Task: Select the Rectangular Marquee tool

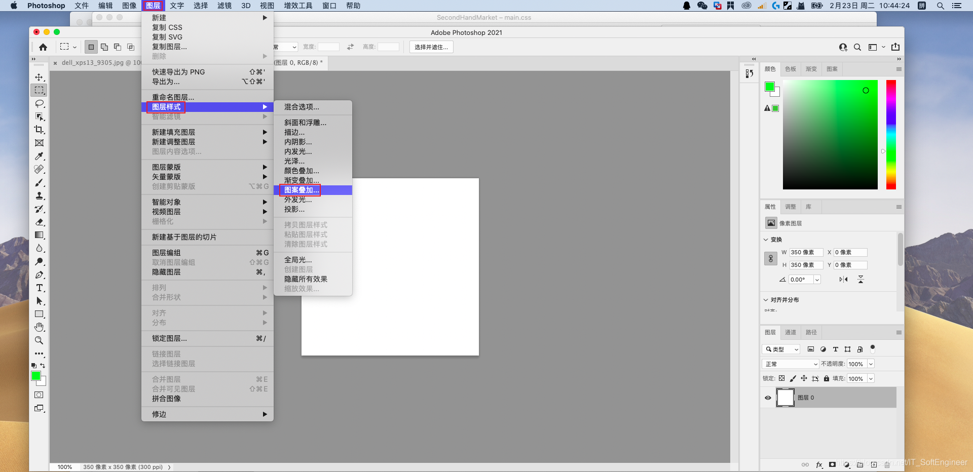Action: pos(39,90)
